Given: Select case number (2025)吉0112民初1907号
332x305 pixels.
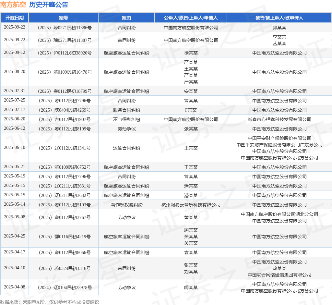Looking at the screenshot, I should tap(65, 119).
